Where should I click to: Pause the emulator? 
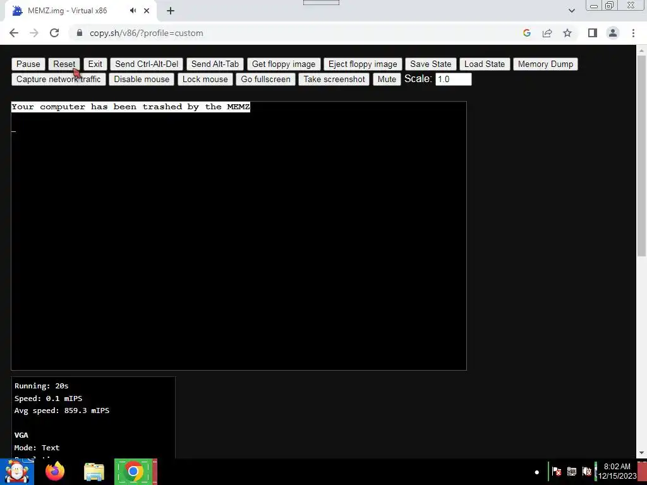click(28, 64)
